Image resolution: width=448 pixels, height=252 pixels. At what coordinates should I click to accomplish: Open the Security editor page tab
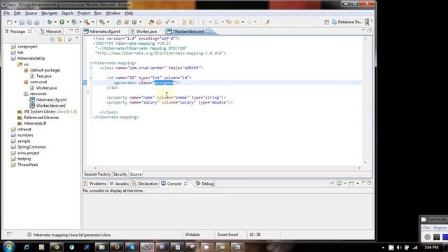pyautogui.click(x=120, y=174)
